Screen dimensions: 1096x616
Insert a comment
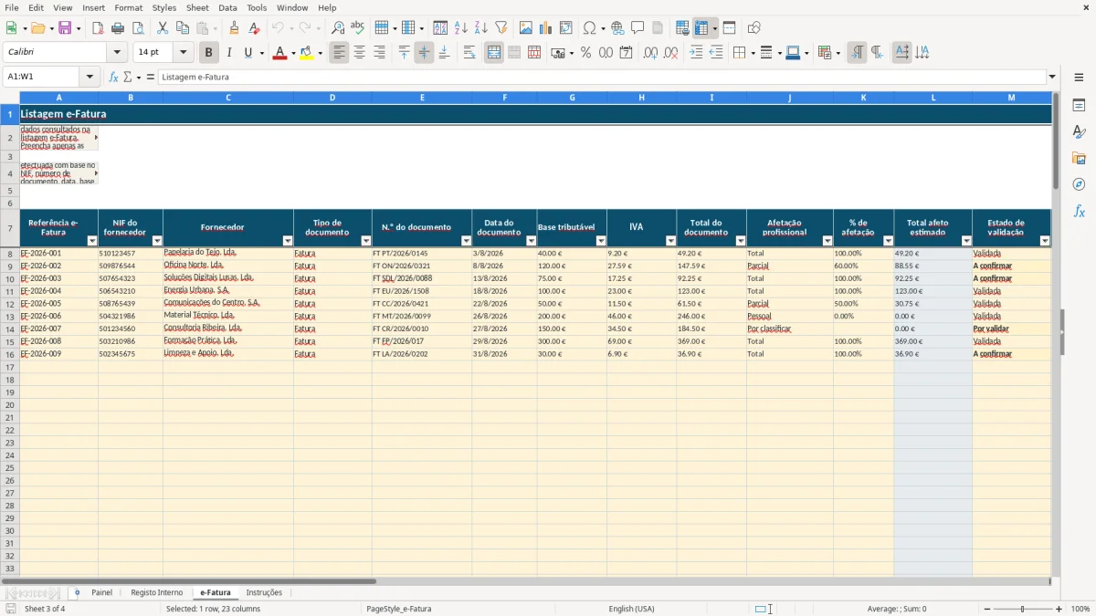point(638,28)
